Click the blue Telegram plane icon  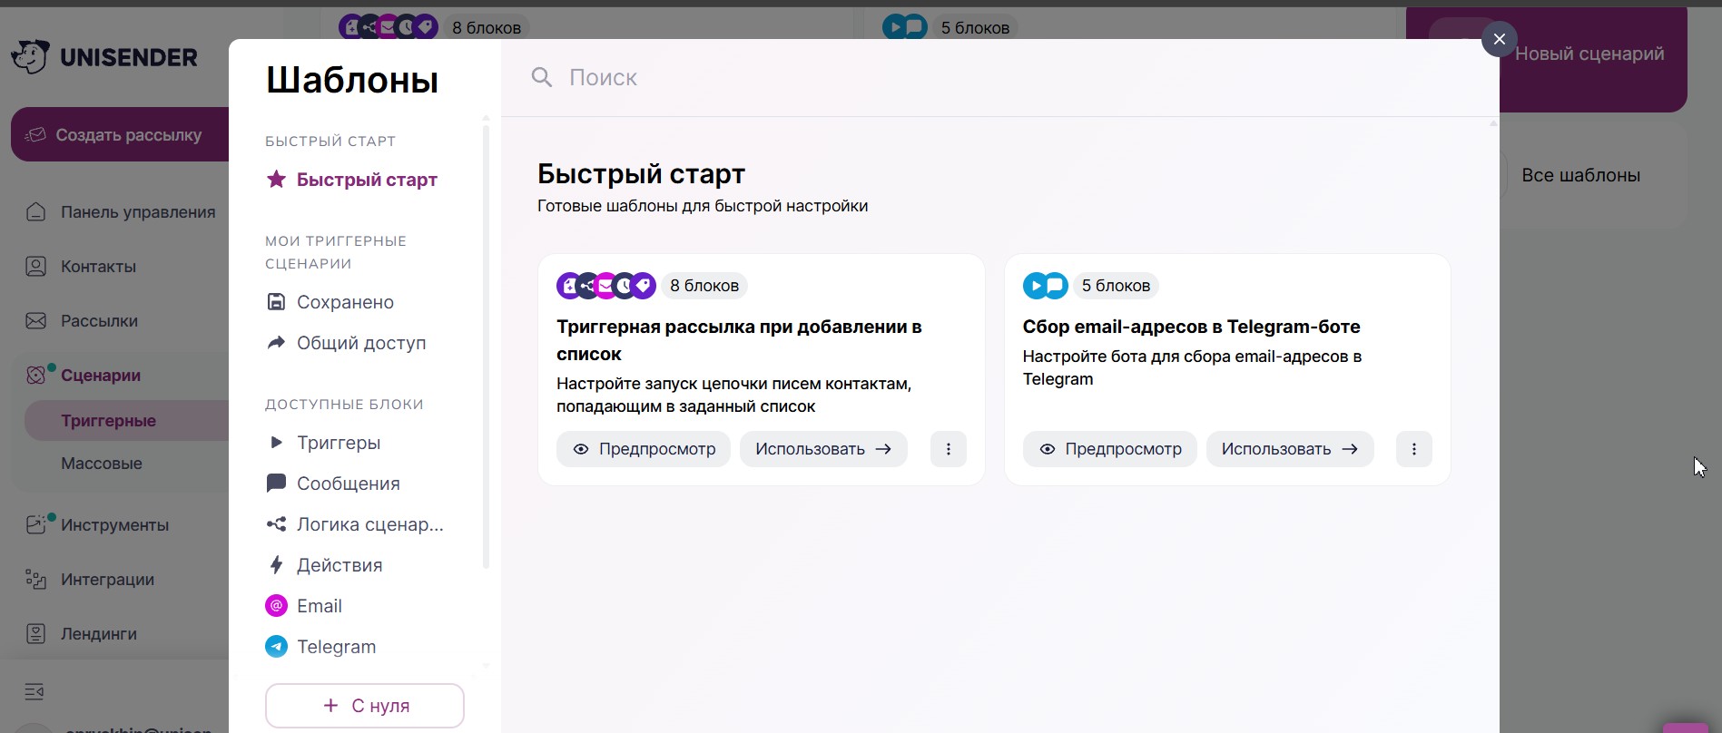point(276,646)
